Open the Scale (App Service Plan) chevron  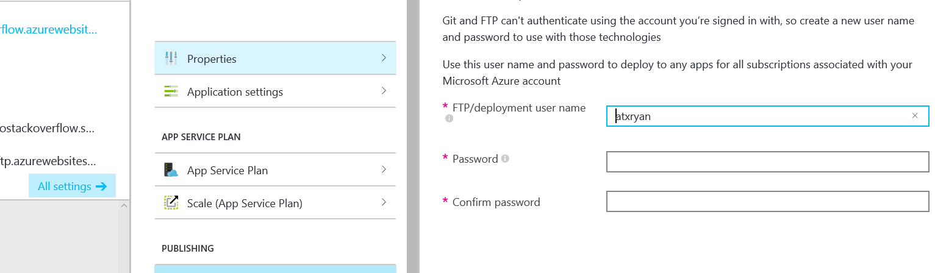click(384, 202)
